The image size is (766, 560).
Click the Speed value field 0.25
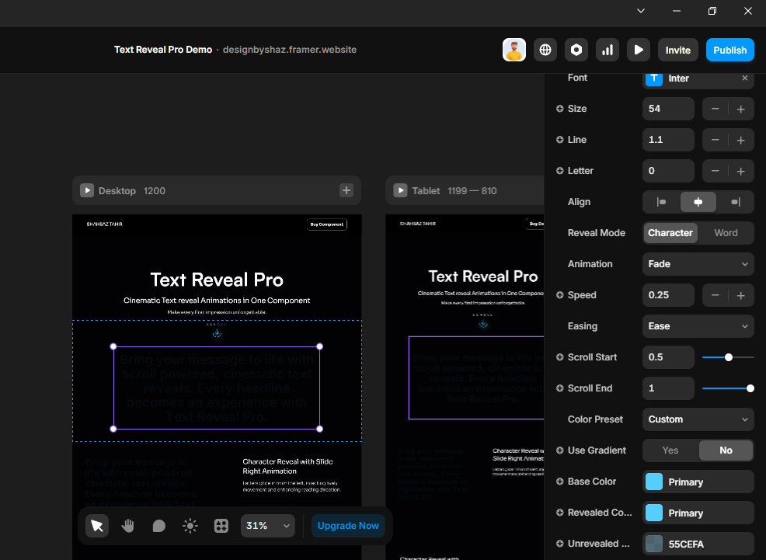[668, 295]
